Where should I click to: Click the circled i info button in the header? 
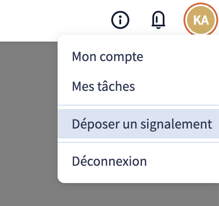click(120, 20)
